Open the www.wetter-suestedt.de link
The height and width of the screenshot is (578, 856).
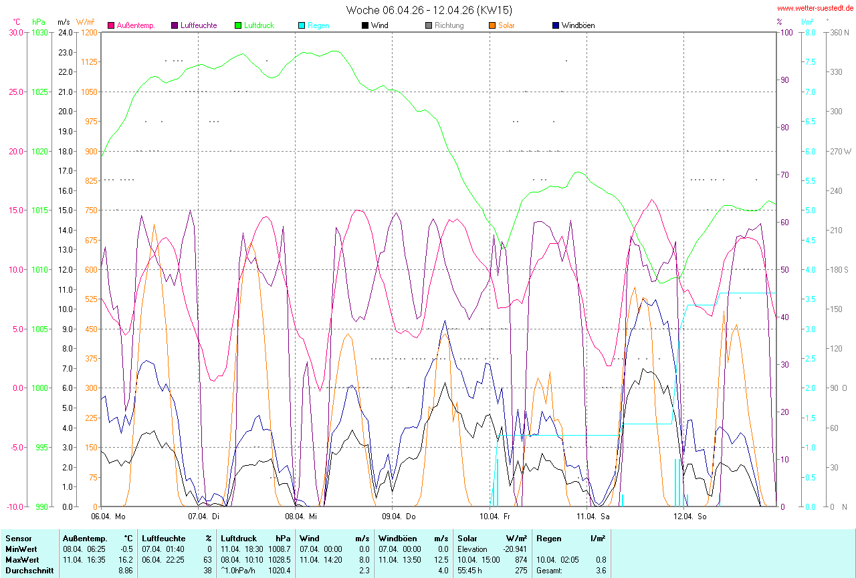[815, 8]
